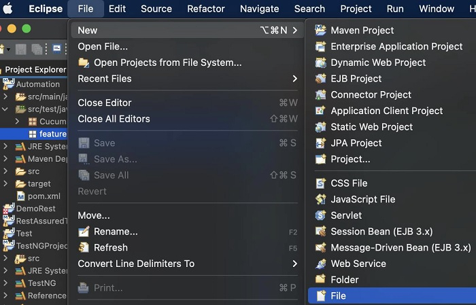Select the Project Explorer tab
The height and width of the screenshot is (305, 476).
click(35, 69)
